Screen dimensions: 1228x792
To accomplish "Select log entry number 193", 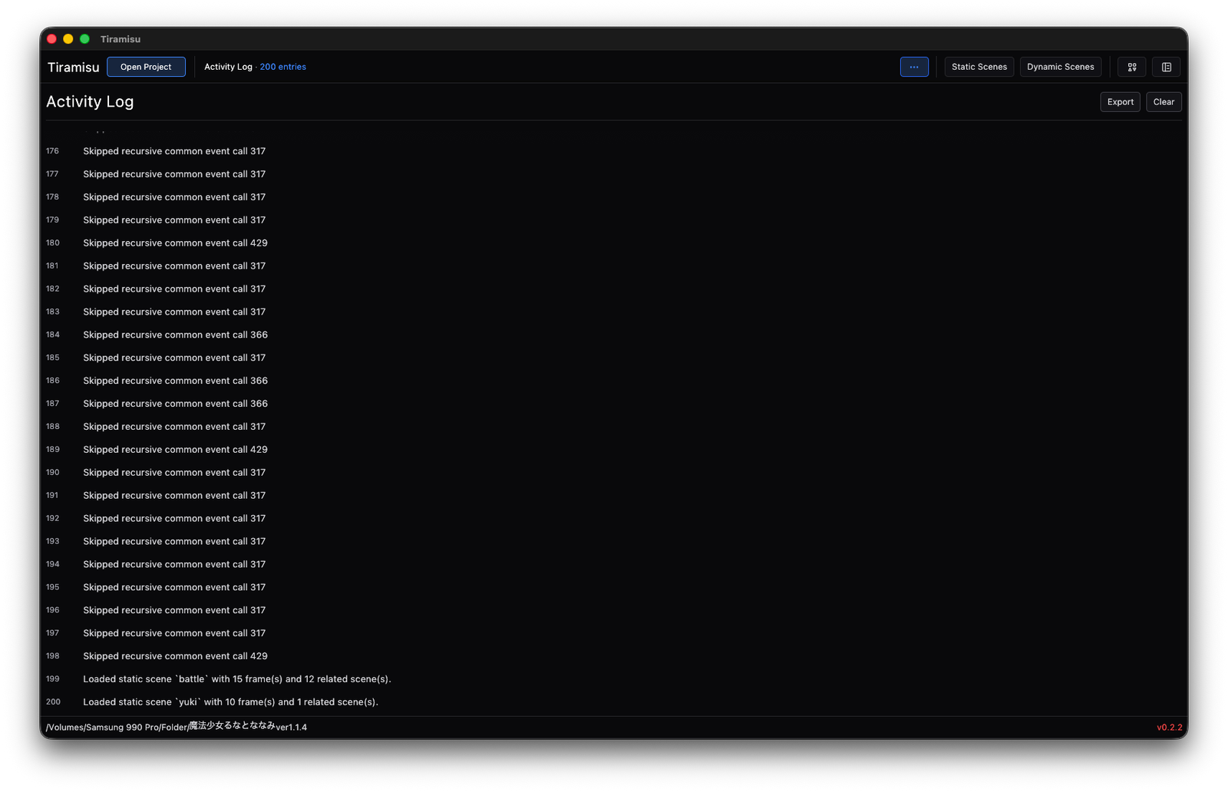I will [614, 542].
